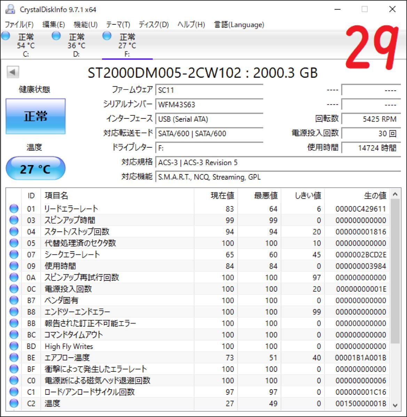Click the status icon for シークエラーレート
Image resolution: width=407 pixels, height=417 pixels.
[x=14, y=254]
